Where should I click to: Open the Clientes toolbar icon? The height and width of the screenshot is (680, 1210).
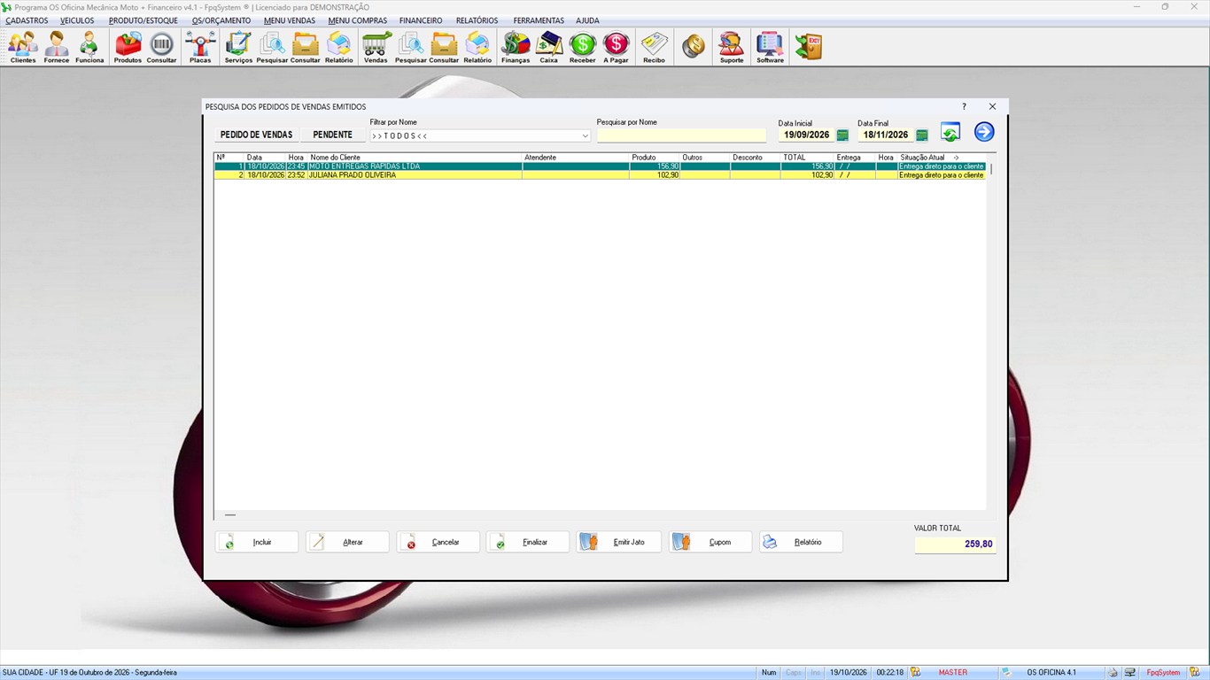click(23, 48)
